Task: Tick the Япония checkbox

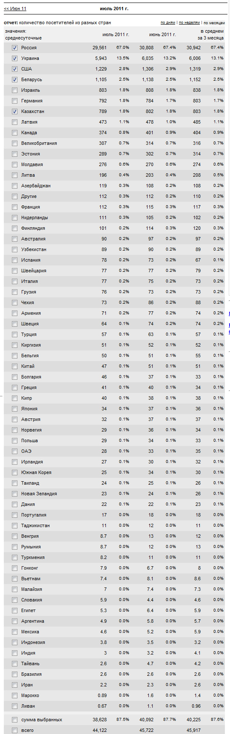Action: 15,409
